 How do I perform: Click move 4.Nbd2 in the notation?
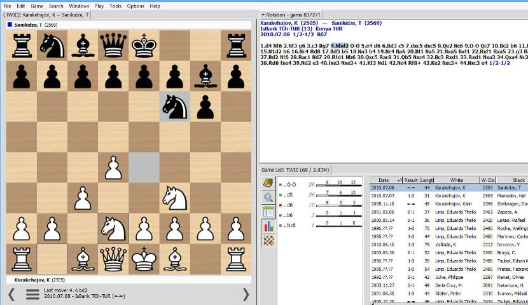click(340, 46)
